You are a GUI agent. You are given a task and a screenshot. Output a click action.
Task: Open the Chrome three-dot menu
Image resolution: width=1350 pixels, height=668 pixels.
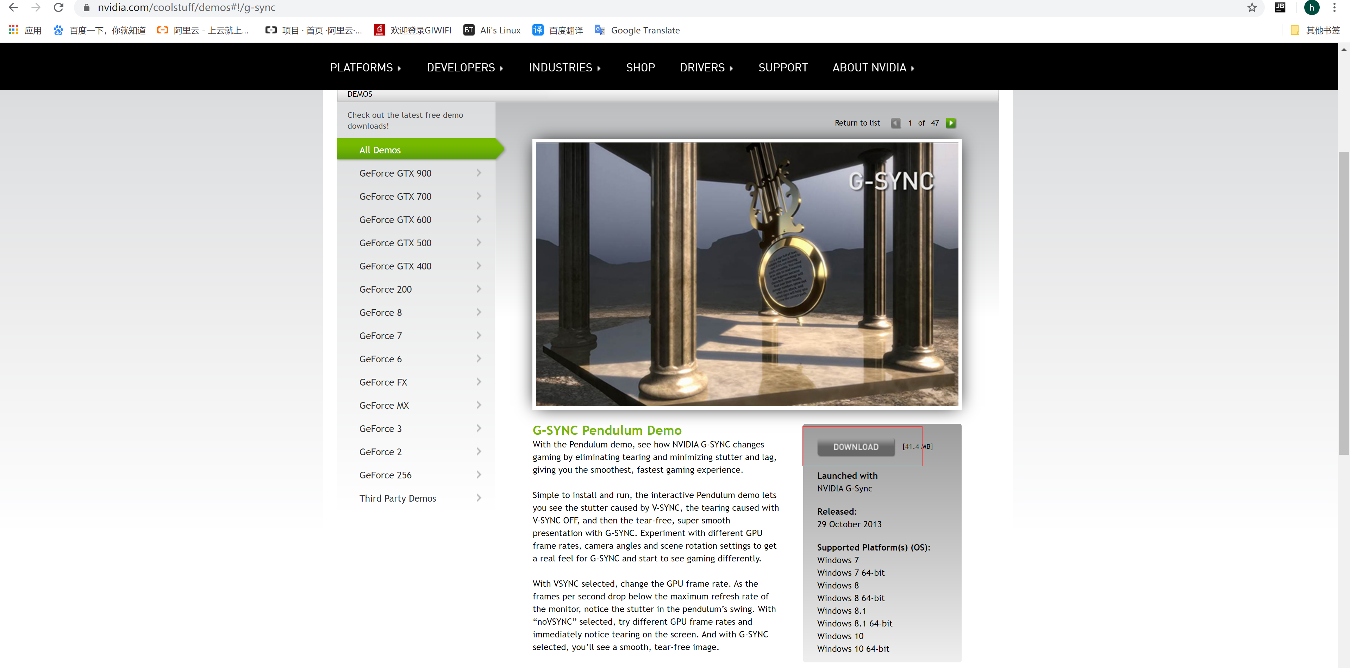pyautogui.click(x=1334, y=7)
